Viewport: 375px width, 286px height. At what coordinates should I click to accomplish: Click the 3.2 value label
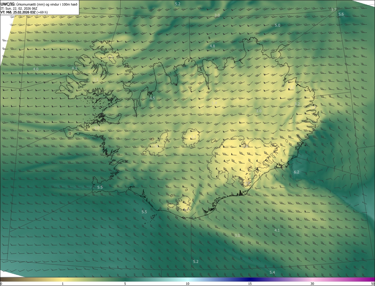tap(297, 104)
